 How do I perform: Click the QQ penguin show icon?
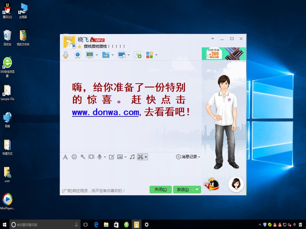point(211,184)
